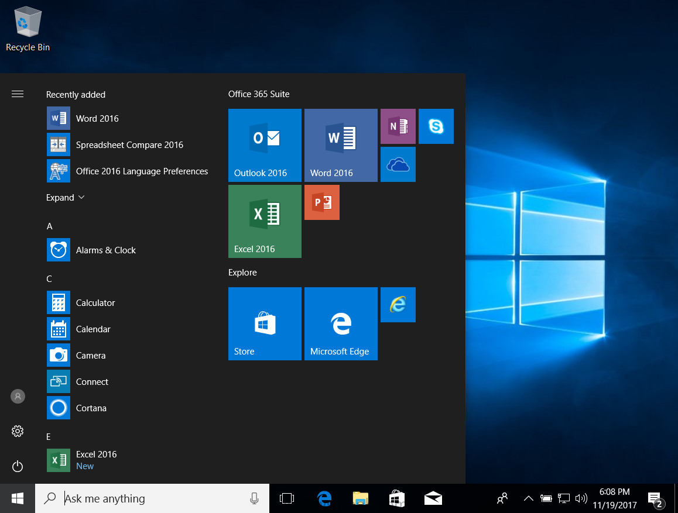Open the Mail app from the taskbar
The image size is (678, 513).
coord(433,498)
